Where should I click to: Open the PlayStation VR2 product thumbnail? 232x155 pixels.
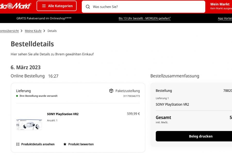point(29,125)
